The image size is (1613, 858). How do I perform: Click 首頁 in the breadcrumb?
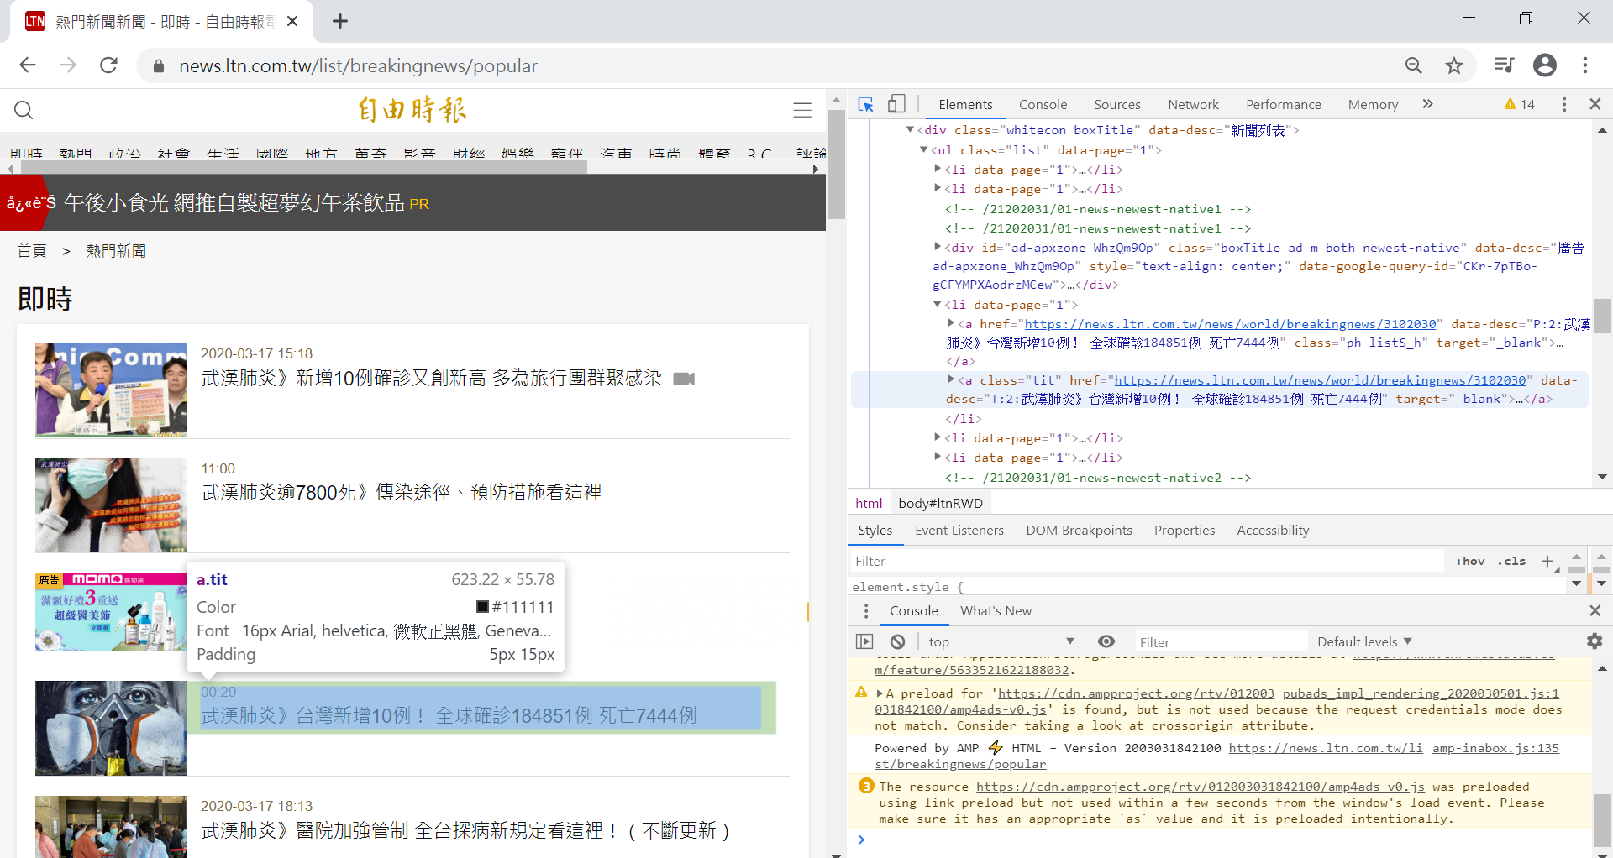(x=32, y=251)
